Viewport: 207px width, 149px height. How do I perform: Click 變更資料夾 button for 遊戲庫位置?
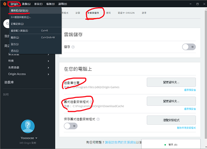pos(171,82)
